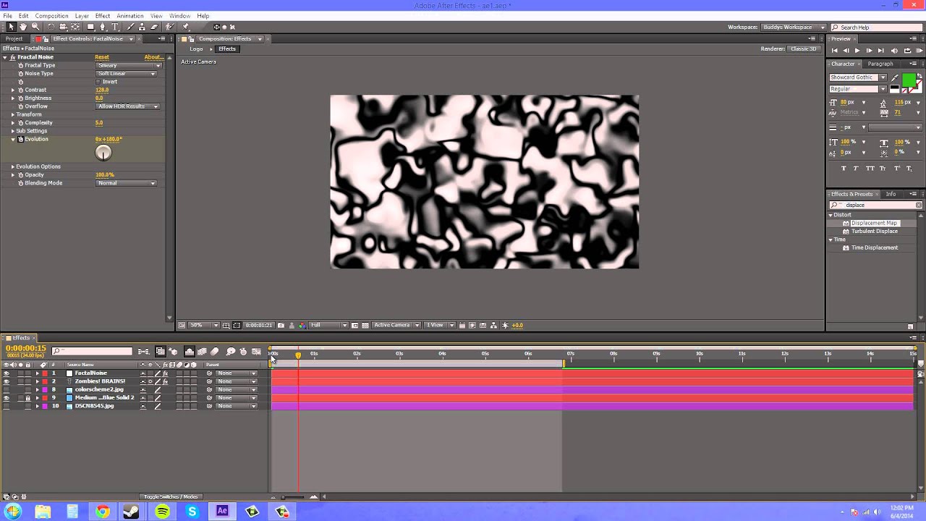926x521 pixels.
Task: Toggle hide shy layers in timeline
Action: 190,352
